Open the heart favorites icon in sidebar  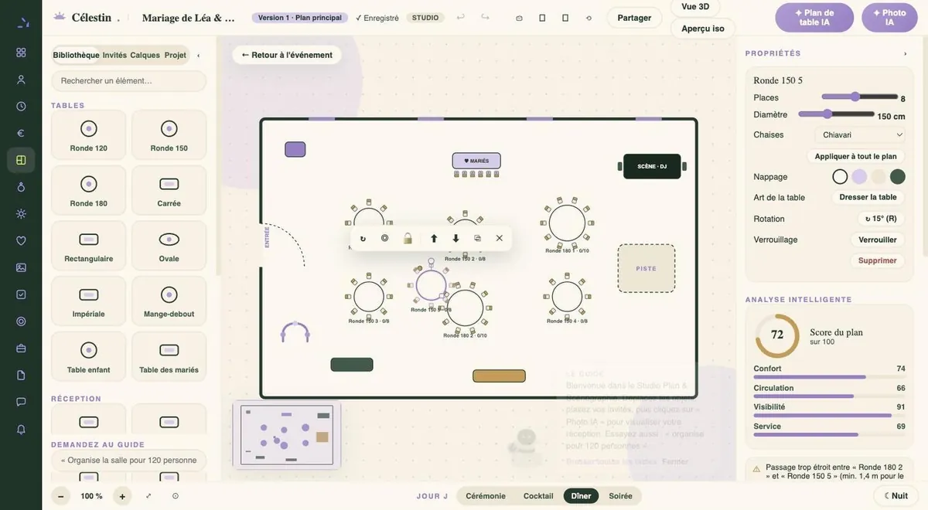point(21,240)
